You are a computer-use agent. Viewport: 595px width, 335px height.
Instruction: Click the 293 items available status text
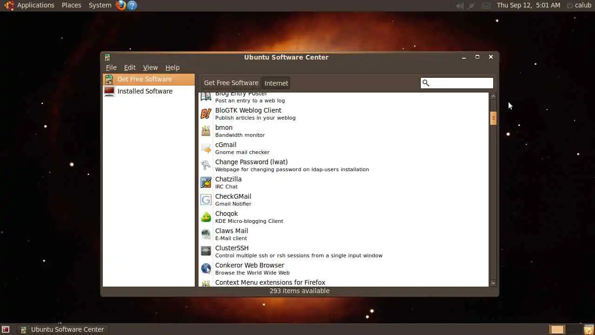click(x=299, y=291)
